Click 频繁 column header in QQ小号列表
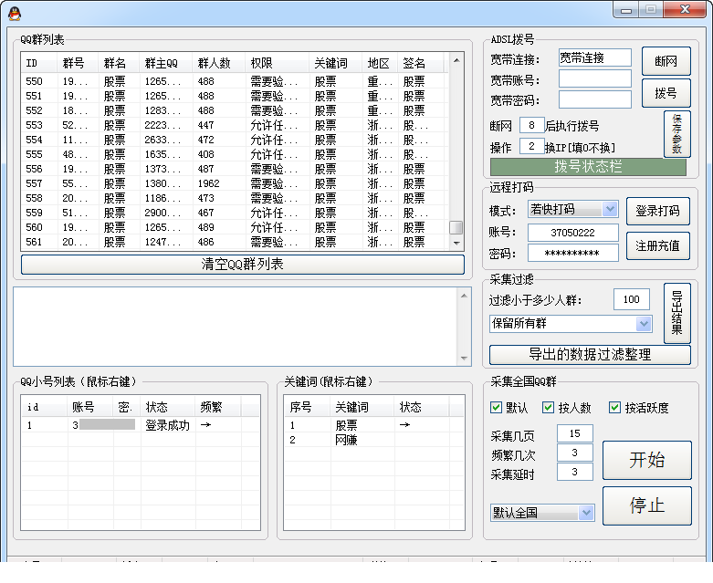This screenshot has height=583, width=713. [x=218, y=407]
